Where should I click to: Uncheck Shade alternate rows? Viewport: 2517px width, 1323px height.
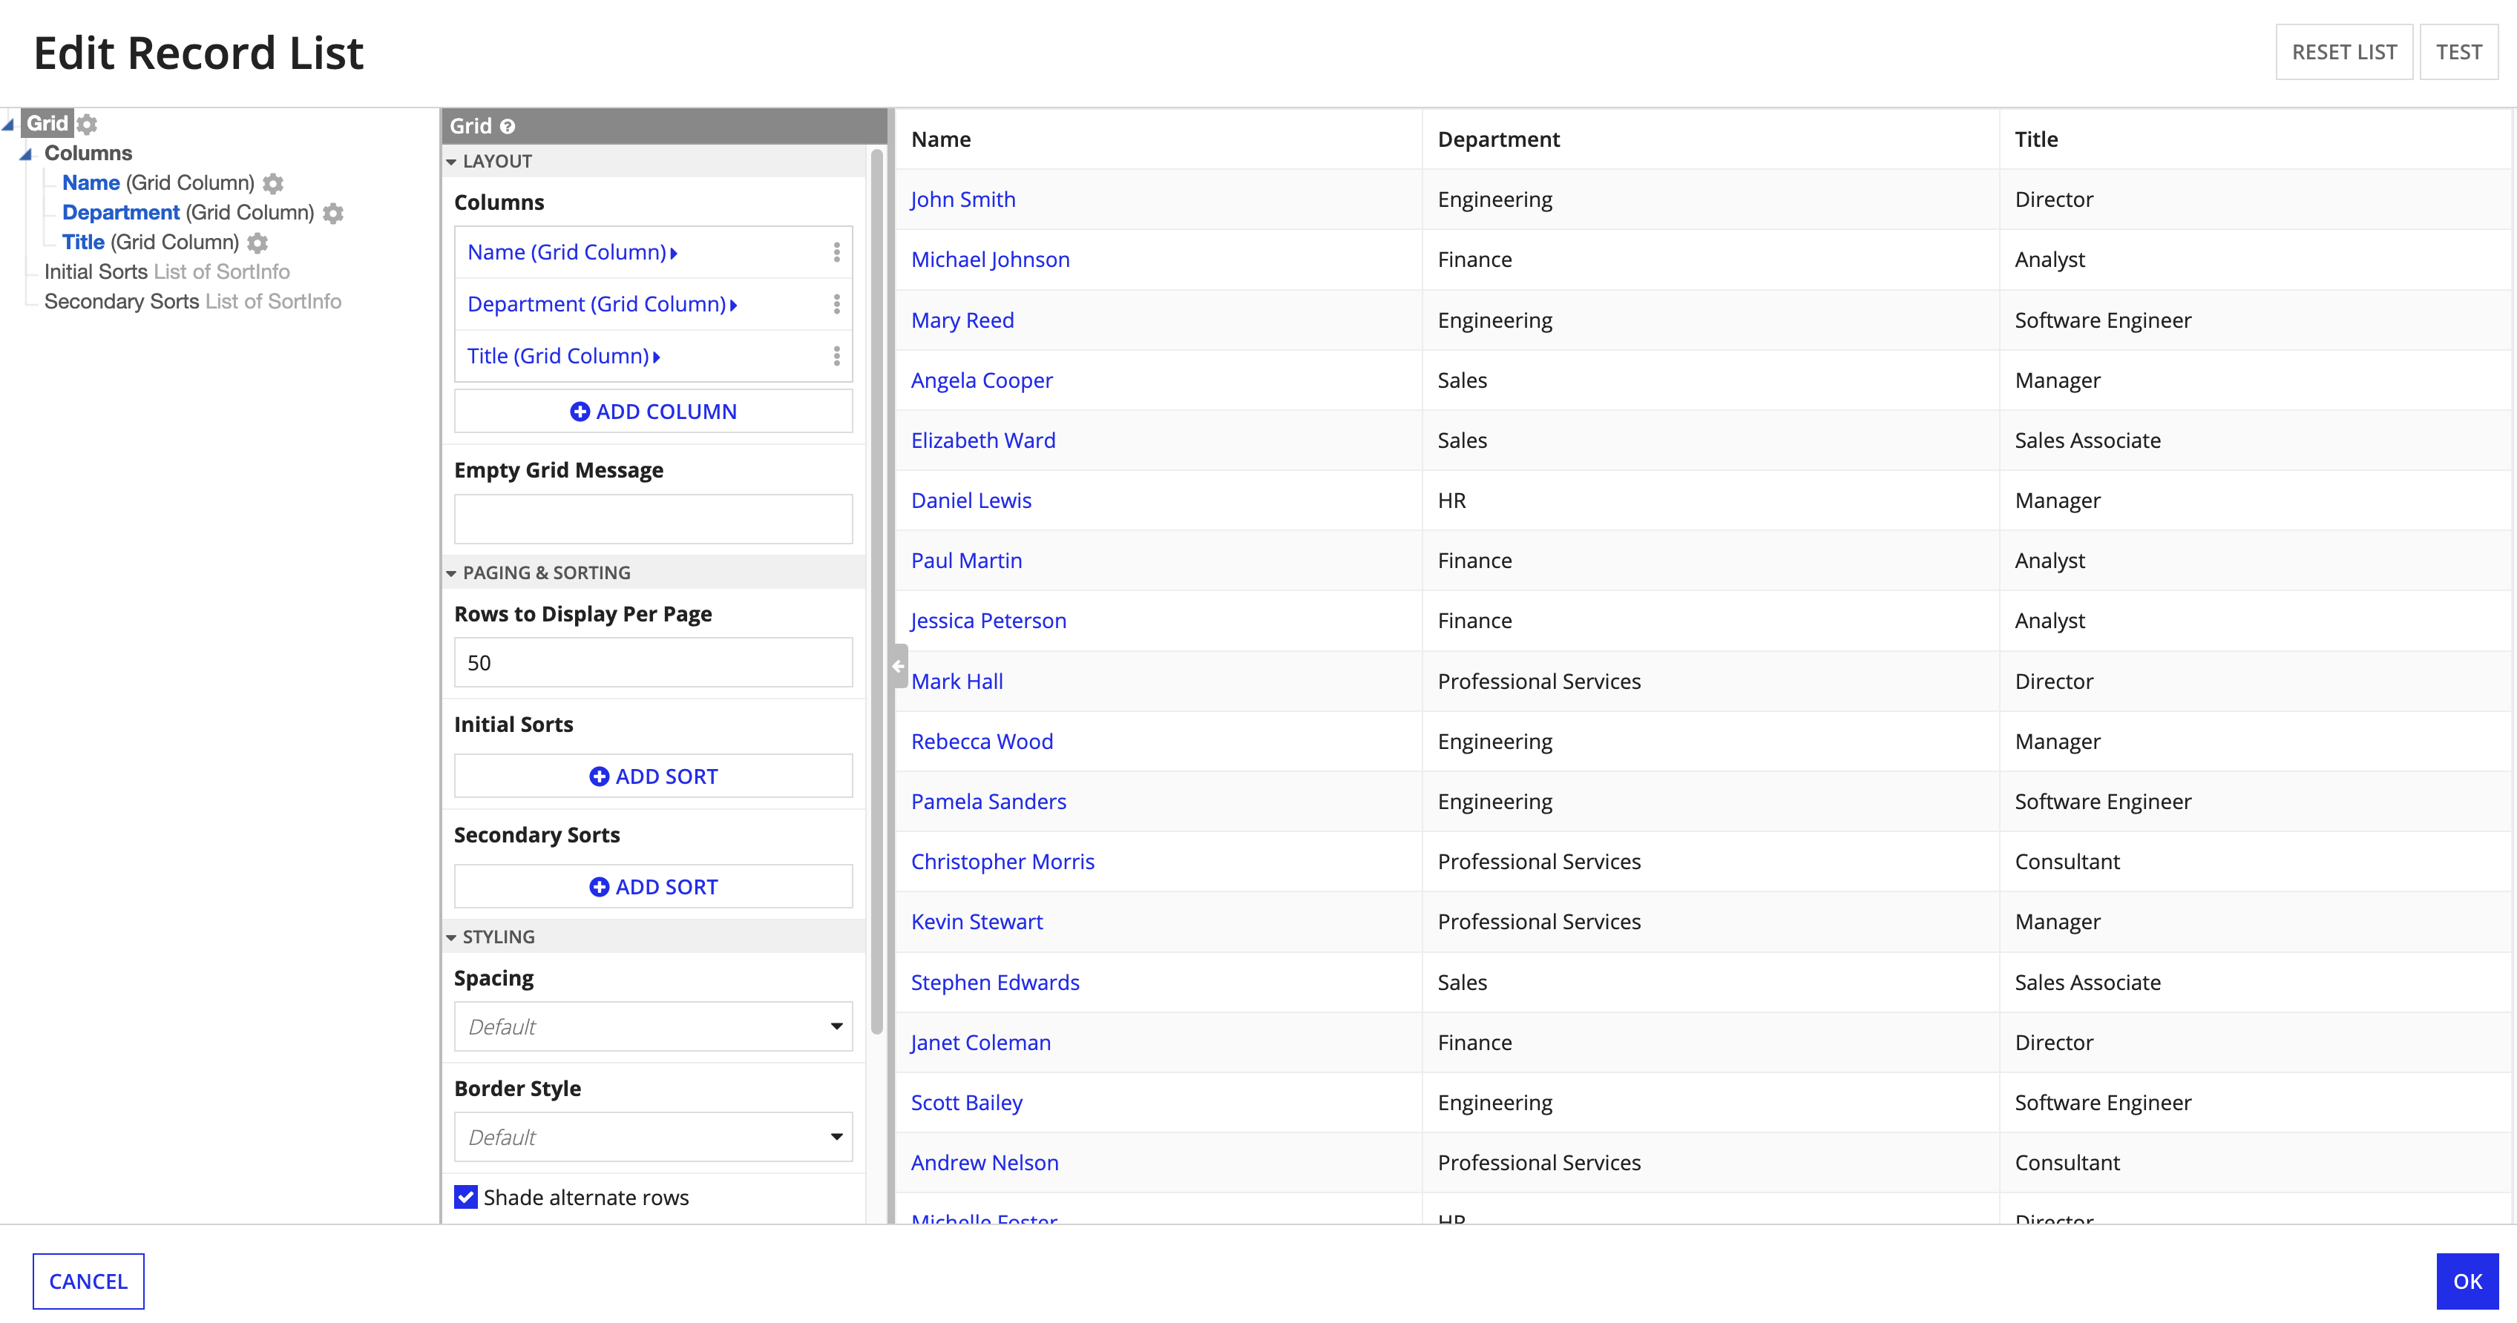[x=466, y=1197]
